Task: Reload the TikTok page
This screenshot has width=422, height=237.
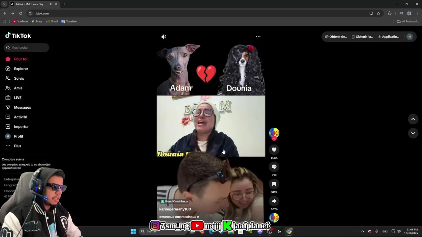Action: (x=20, y=13)
